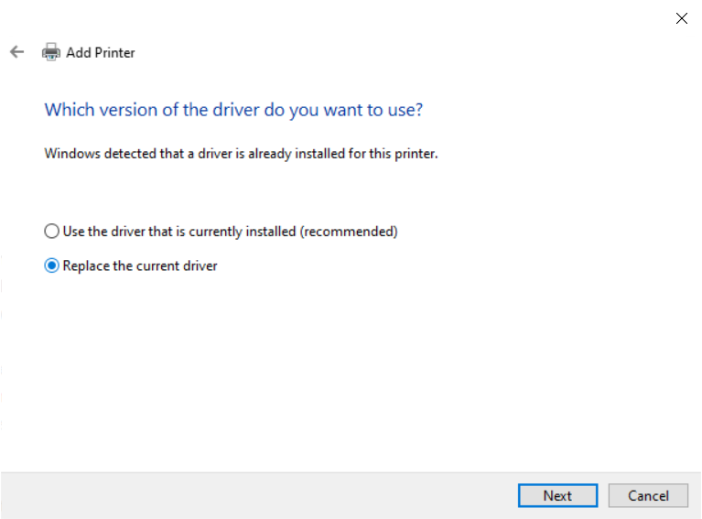Click the word '(recommended)' in first option
The width and height of the screenshot is (702, 519).
349,232
